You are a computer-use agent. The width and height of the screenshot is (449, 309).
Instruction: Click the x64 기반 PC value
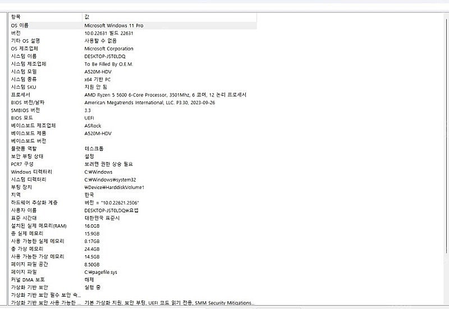[97, 80]
